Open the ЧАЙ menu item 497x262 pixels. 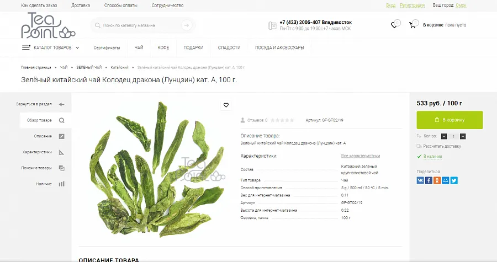pos(139,48)
